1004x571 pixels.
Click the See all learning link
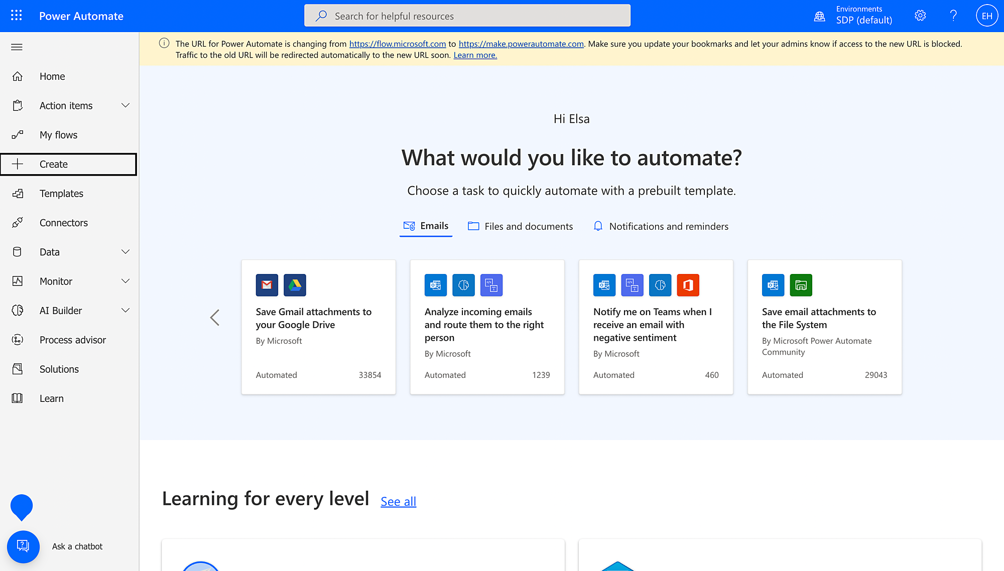(398, 501)
